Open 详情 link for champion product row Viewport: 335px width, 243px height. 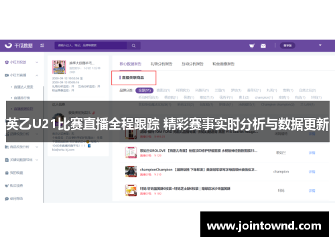point(312,172)
